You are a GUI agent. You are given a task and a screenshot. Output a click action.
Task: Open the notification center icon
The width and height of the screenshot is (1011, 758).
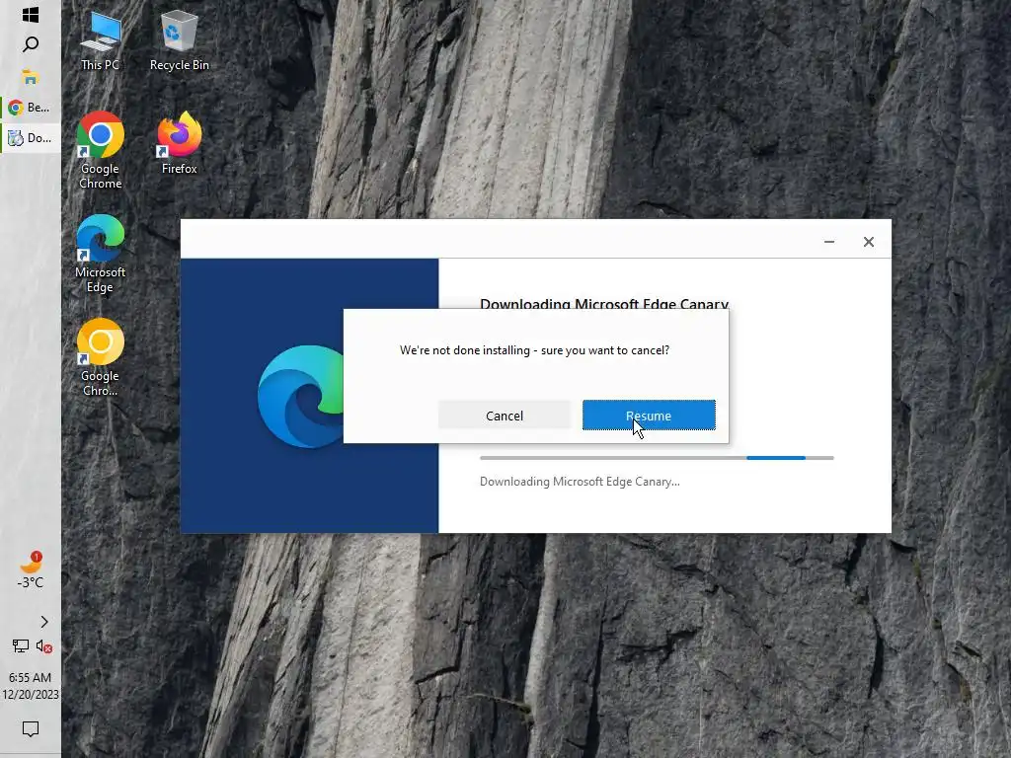(31, 729)
